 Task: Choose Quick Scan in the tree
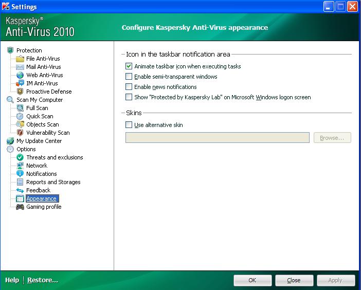click(40, 116)
